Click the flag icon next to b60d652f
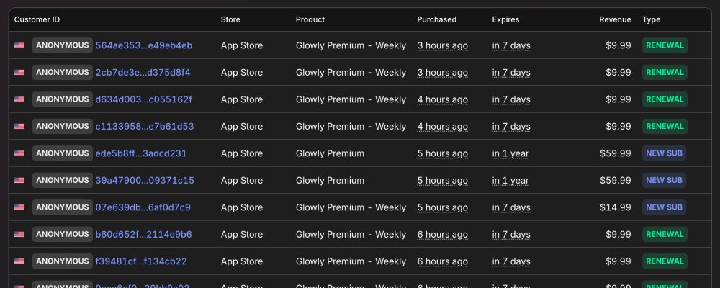This screenshot has width=720, height=288. (x=19, y=234)
